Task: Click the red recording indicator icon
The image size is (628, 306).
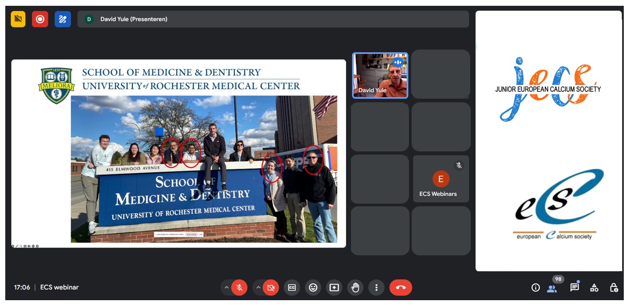Action: (x=40, y=19)
